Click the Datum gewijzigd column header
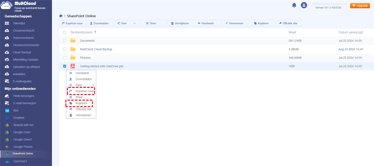This screenshot has height=166, width=374. [351, 32]
